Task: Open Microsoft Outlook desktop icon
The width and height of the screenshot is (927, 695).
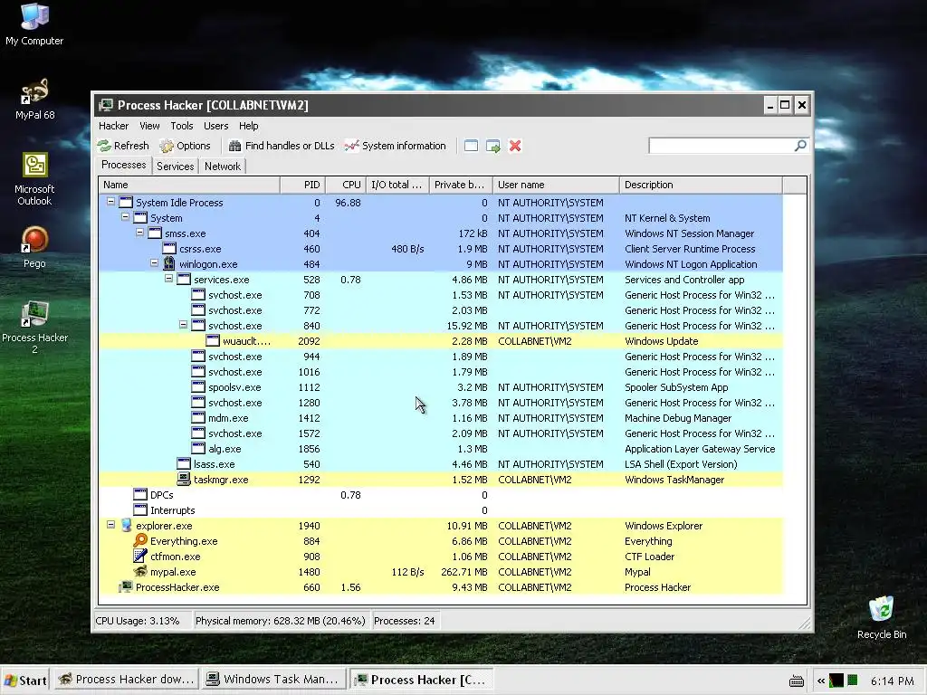Action: 34,179
